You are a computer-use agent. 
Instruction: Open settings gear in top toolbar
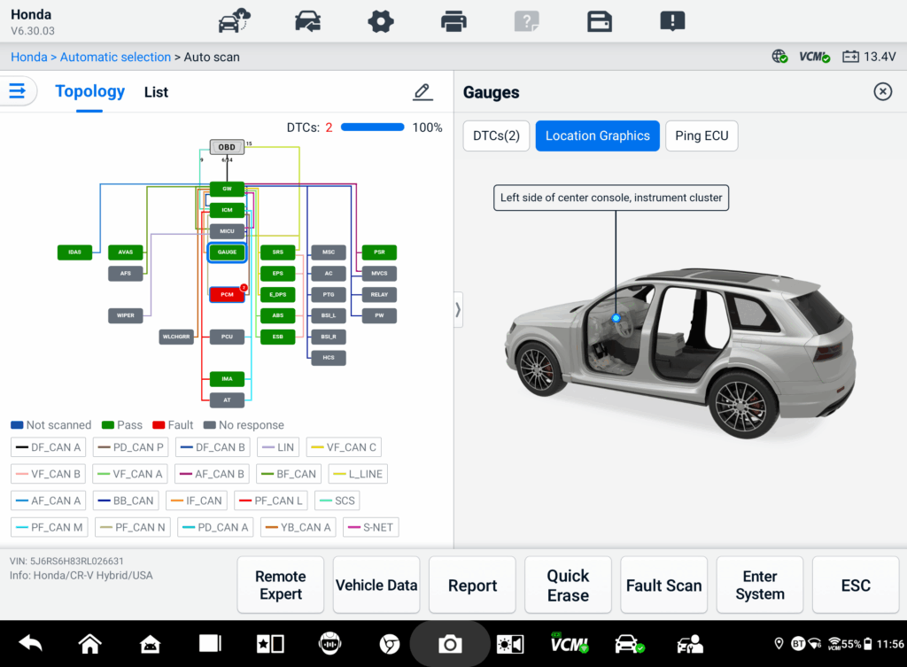[381, 20]
